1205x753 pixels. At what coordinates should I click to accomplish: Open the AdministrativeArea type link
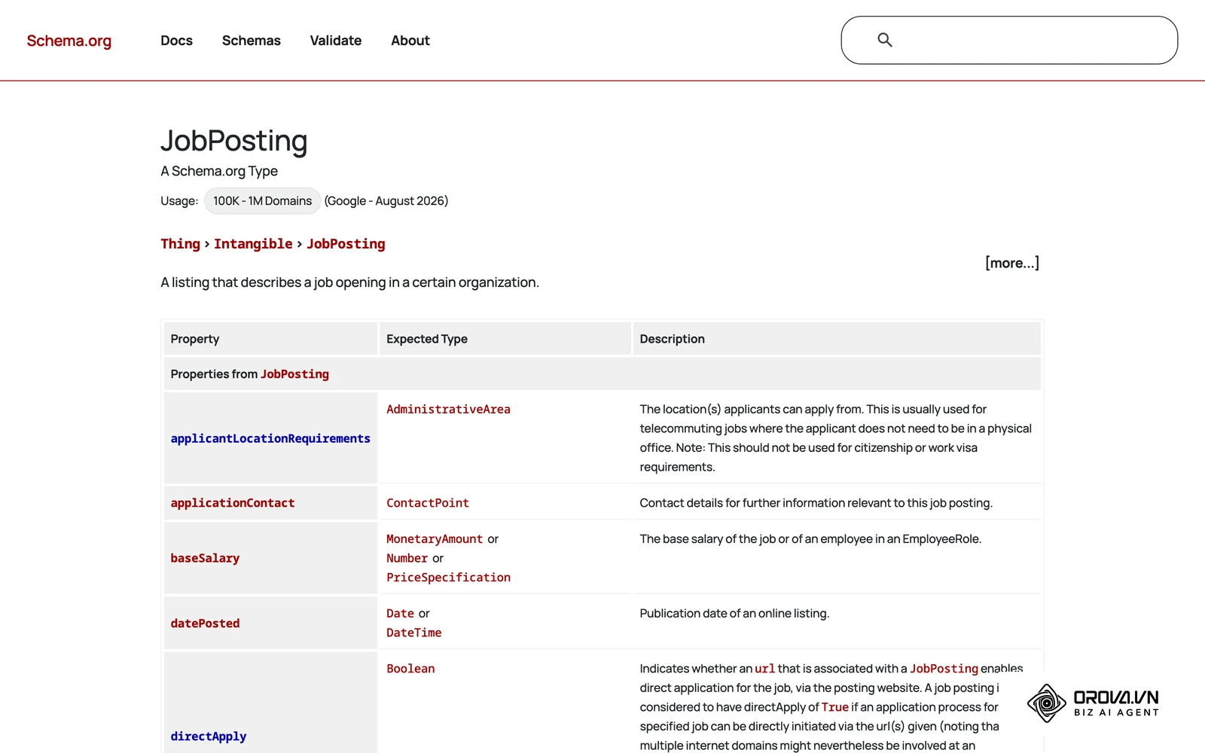[448, 410]
